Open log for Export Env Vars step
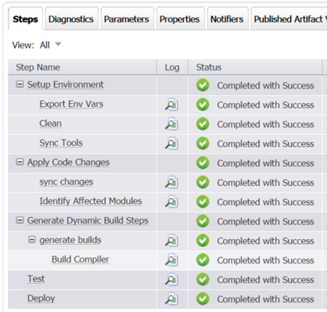 click(172, 105)
